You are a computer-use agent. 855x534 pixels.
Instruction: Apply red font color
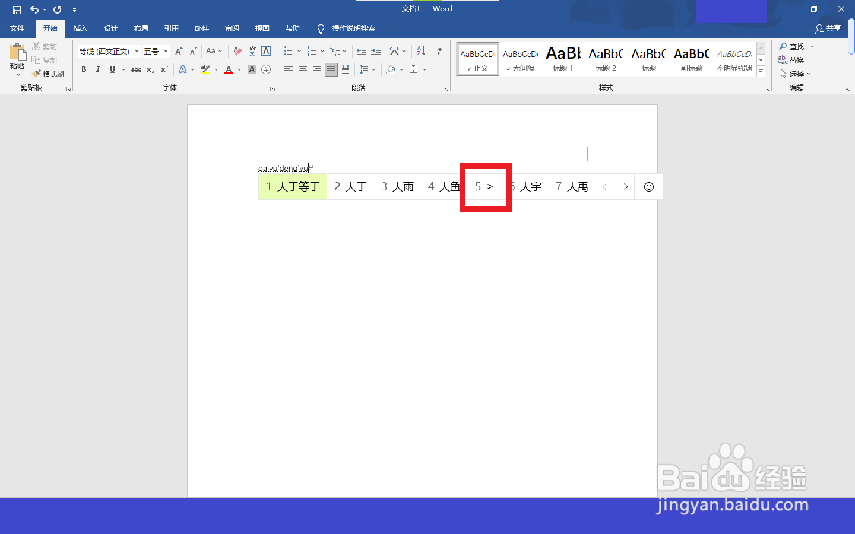[x=229, y=69]
